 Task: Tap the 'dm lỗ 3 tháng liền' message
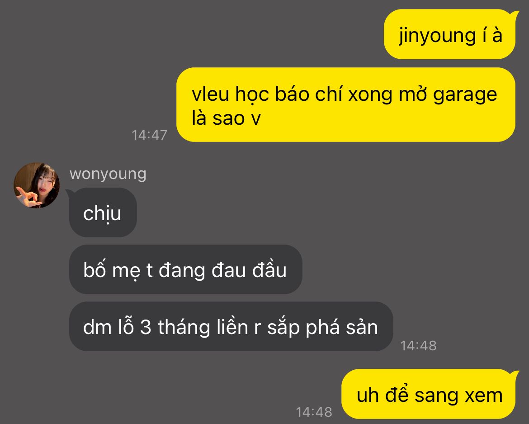click(x=231, y=326)
